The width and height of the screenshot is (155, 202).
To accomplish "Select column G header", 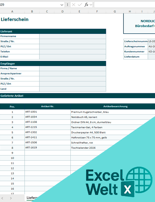I will [115, 12].
